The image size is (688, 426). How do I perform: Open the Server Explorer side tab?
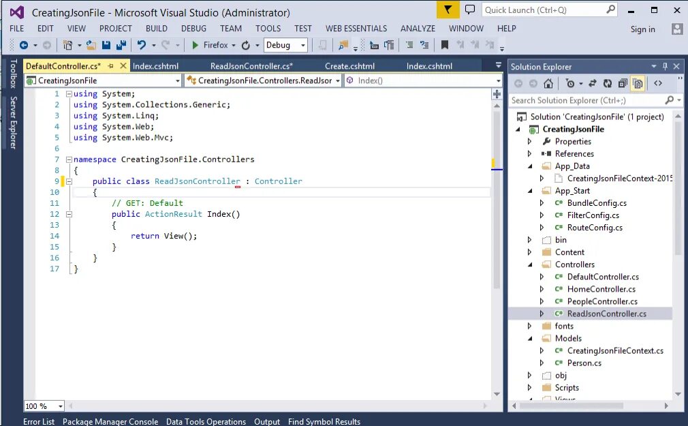point(14,123)
